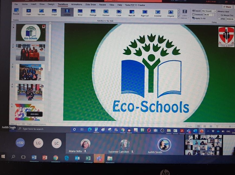Choose the Fracture transition
The image size is (235, 175).
(x=106, y=12)
